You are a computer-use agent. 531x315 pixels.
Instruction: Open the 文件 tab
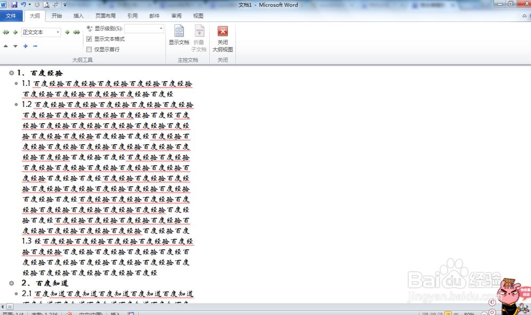tap(11, 15)
